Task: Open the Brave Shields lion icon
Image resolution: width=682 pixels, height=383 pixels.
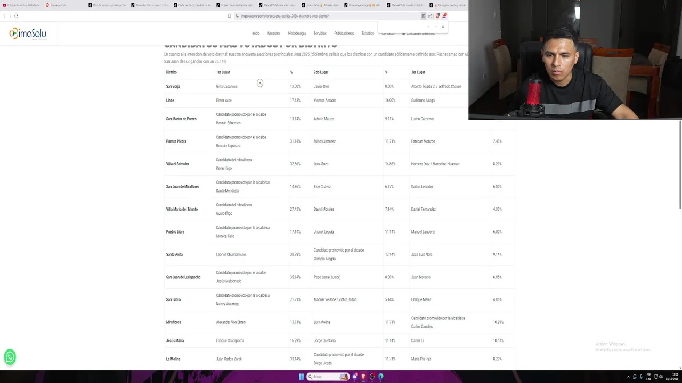Action: click(437, 16)
